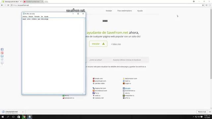Screen dimensions: 212x119
Task: Click Chrome's back arrow
Action: point(2,5)
